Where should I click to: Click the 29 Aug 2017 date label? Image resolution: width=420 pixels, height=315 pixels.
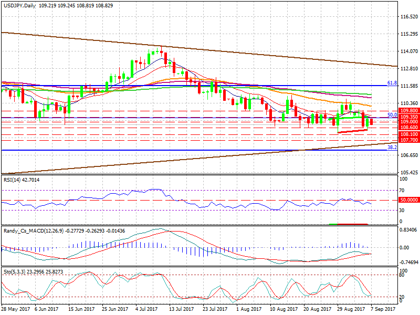[x=351, y=309]
